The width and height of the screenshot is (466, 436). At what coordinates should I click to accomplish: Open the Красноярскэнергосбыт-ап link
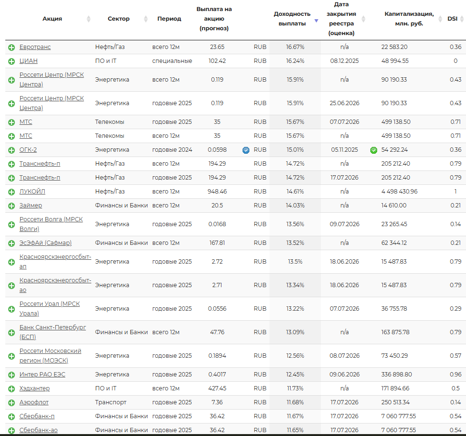pyautogui.click(x=55, y=262)
